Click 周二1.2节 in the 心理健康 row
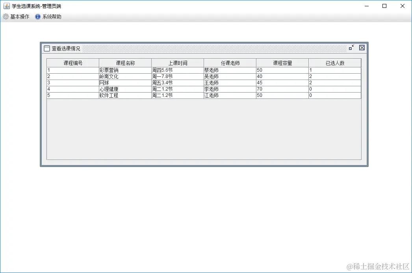The width and height of the screenshot is (412, 273). click(x=178, y=89)
